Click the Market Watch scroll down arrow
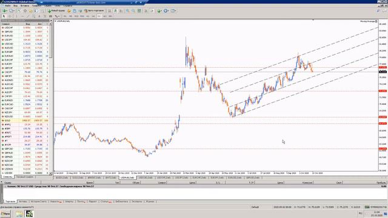 coord(51,173)
